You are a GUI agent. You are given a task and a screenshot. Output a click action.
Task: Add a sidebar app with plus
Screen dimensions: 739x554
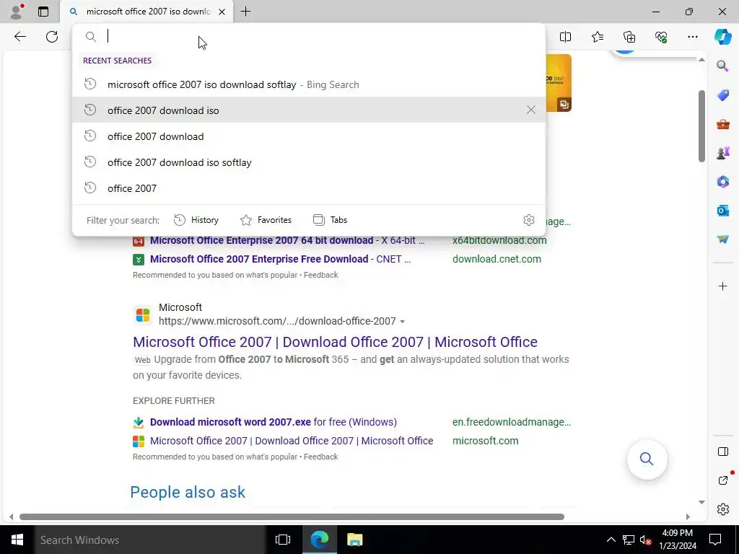(722, 286)
